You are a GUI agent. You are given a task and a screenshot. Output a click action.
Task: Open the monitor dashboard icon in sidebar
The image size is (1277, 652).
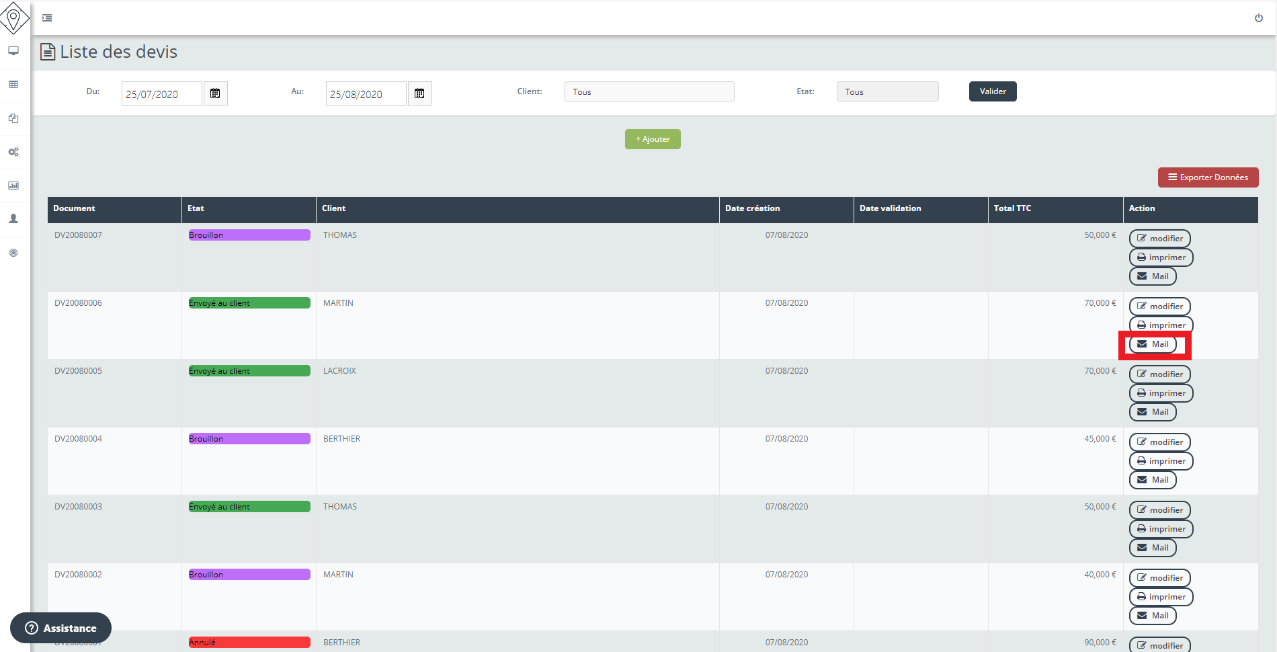pyautogui.click(x=13, y=51)
